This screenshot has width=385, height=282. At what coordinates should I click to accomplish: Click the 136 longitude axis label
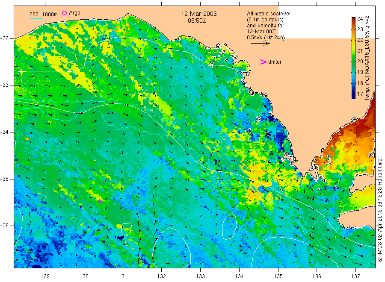[x=317, y=276]
